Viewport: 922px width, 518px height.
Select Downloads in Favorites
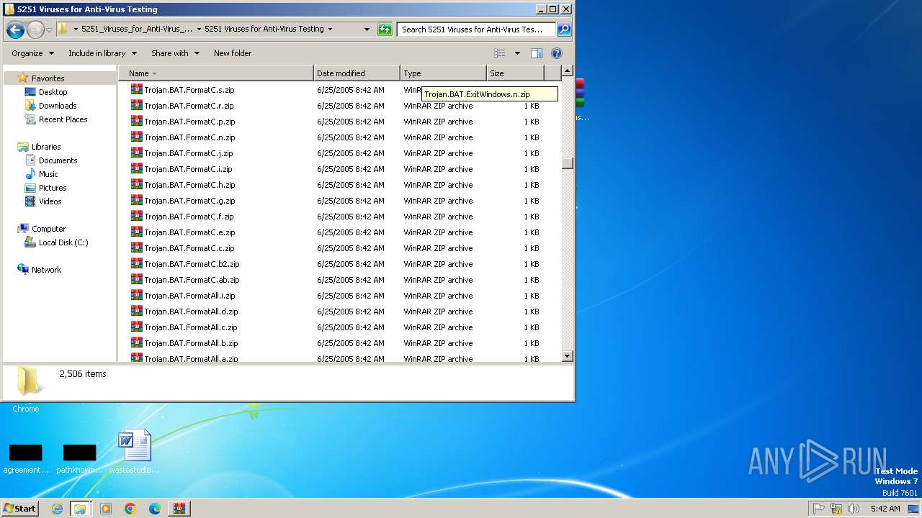pos(58,106)
